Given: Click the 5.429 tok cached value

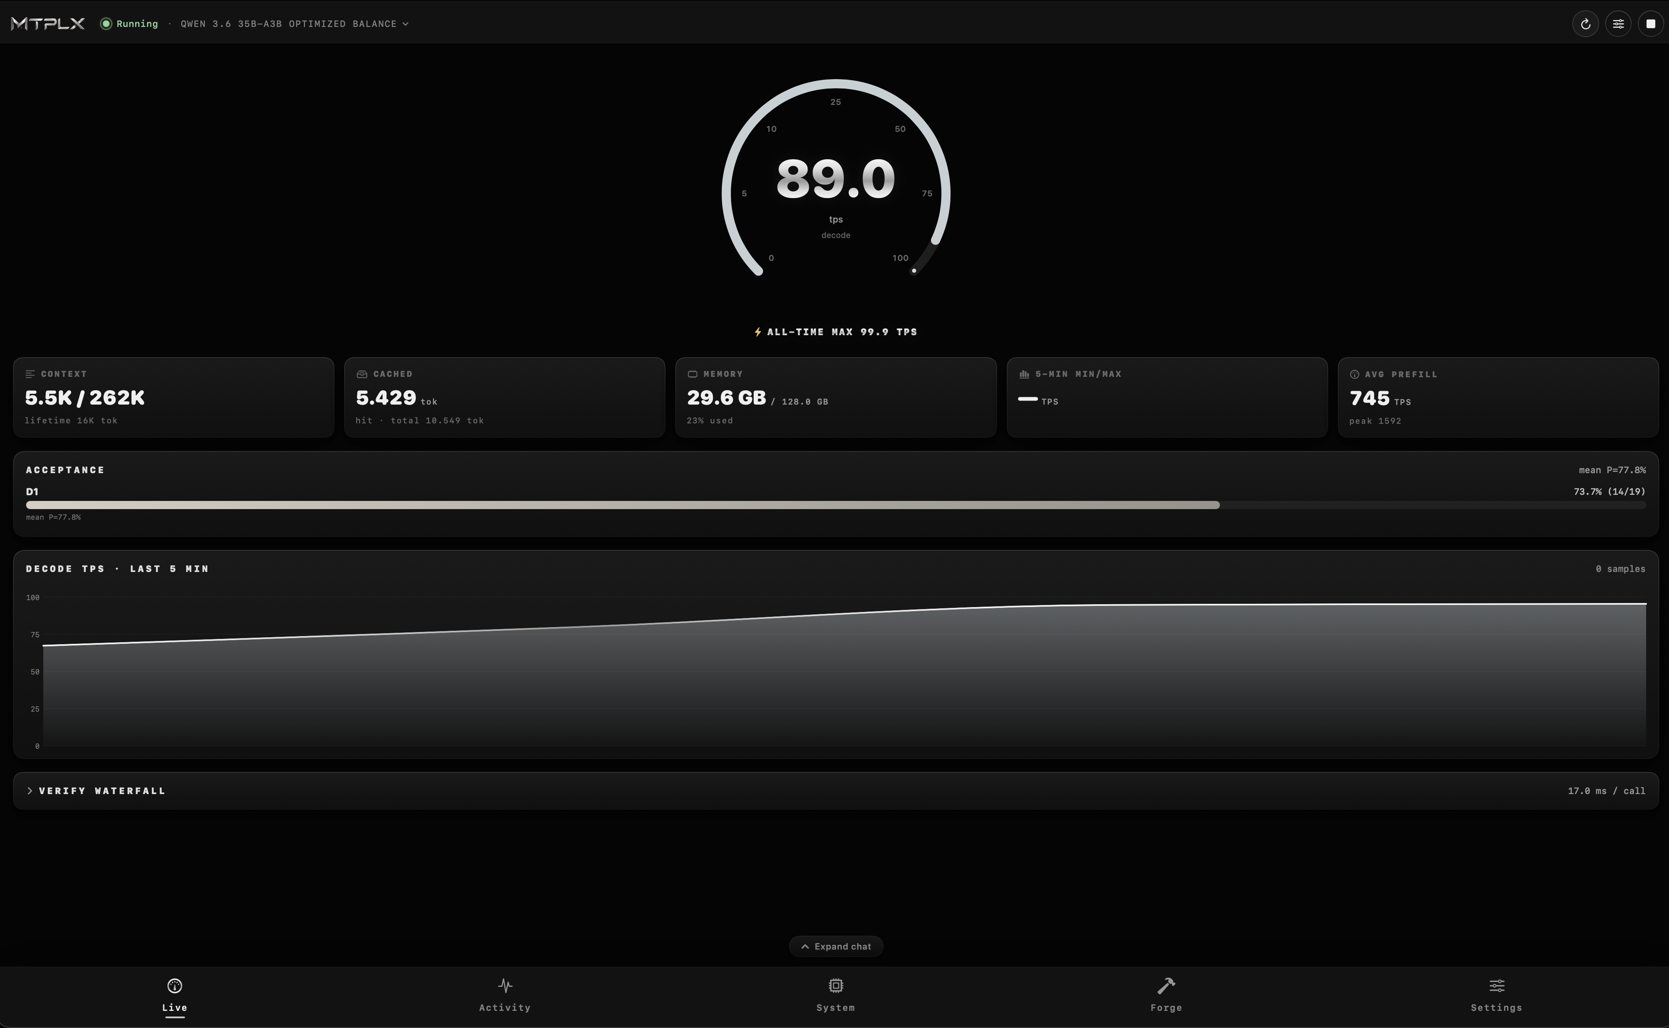Looking at the screenshot, I should click(396, 398).
